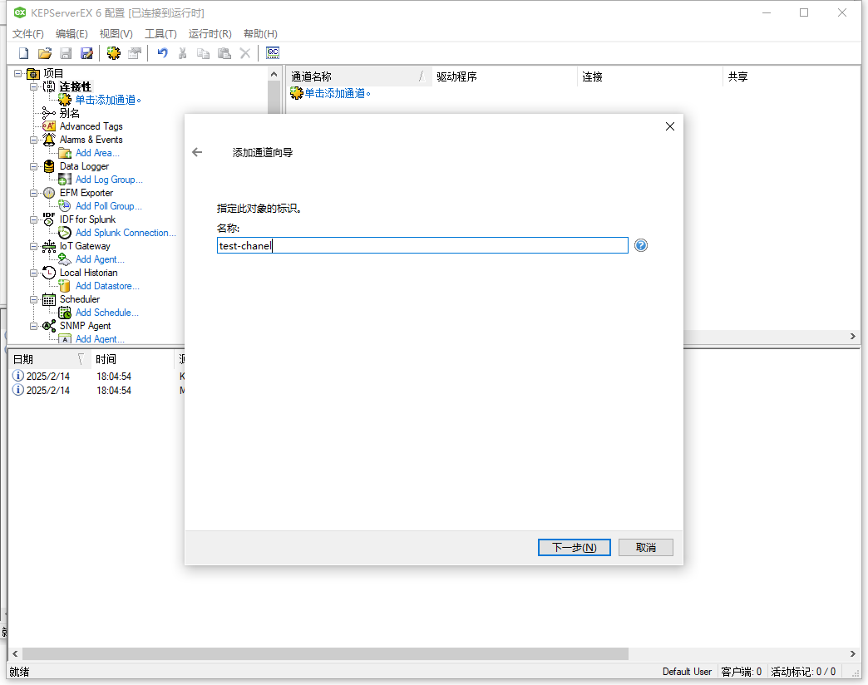Viewport: 868px width, 685px height.
Task: Launch the Quick Client QC icon
Action: (273, 53)
